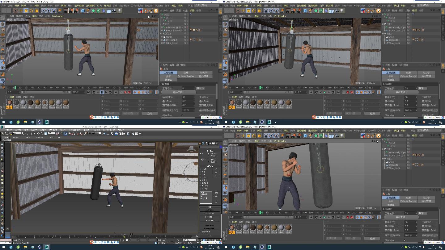
Task: Toggle Z axis lock in top-left Cinema 4D window
Action: click(x=54, y=11)
